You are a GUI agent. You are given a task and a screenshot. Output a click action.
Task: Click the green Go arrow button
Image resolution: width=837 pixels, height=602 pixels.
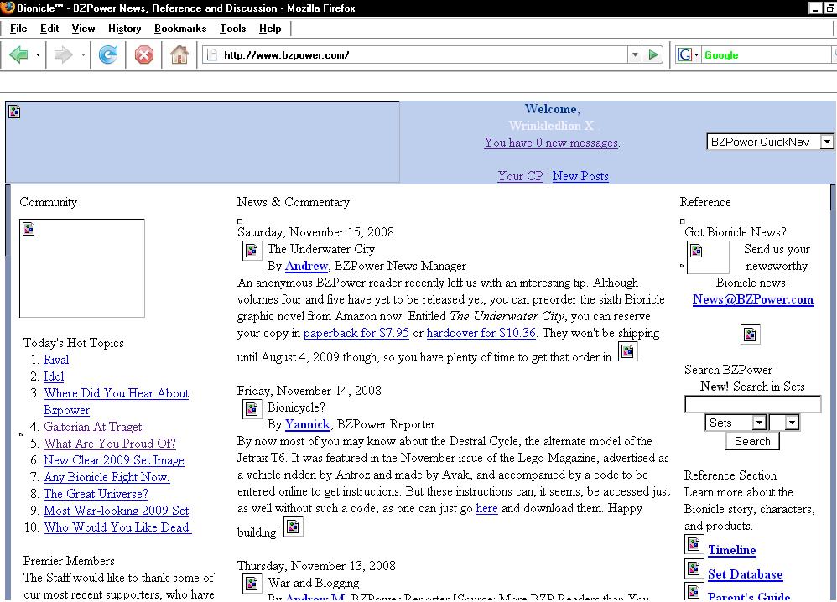tap(652, 54)
